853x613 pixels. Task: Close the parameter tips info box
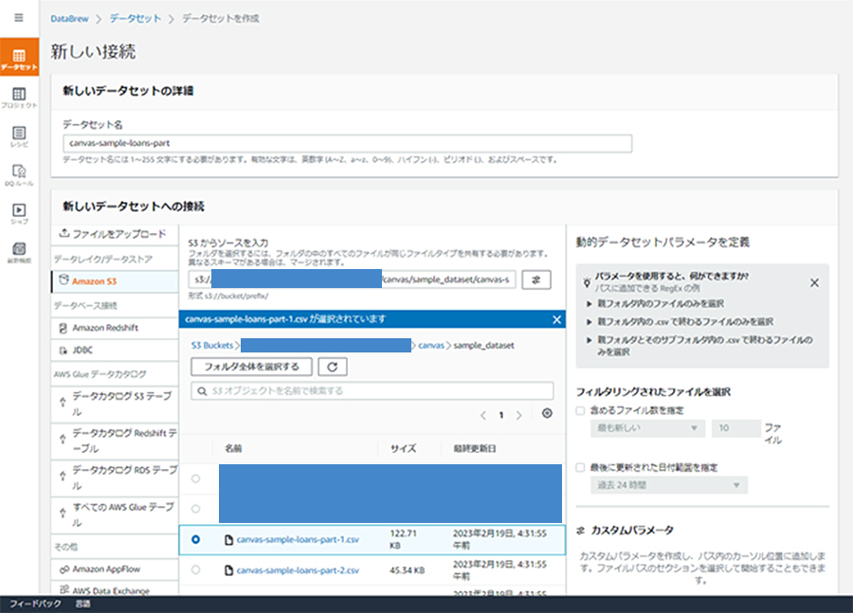coord(814,283)
